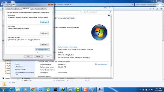
Task: Open the green Camtasia taskbar icon
Action: [78, 90]
